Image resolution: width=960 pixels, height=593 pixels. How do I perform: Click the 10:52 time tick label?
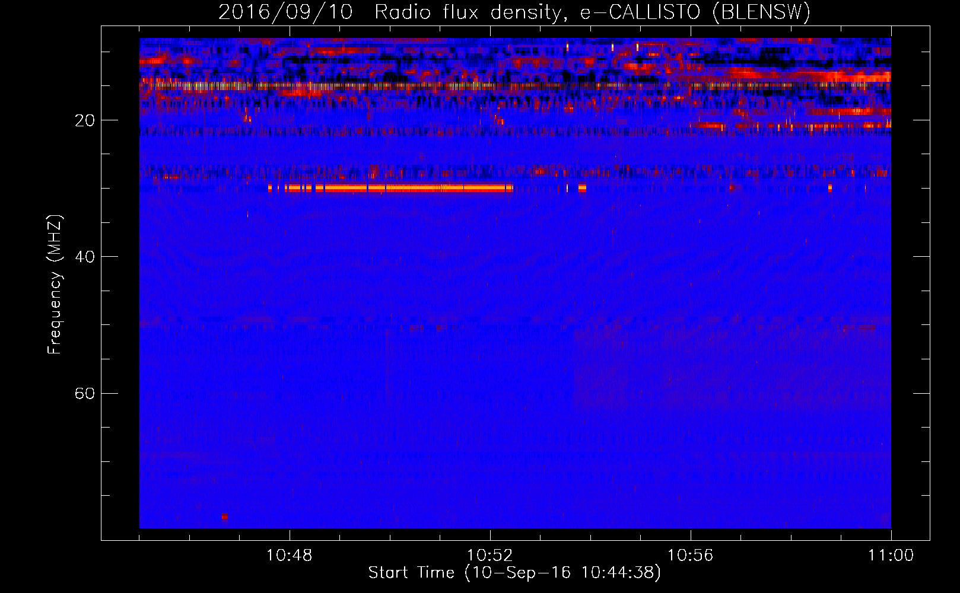tap(490, 555)
